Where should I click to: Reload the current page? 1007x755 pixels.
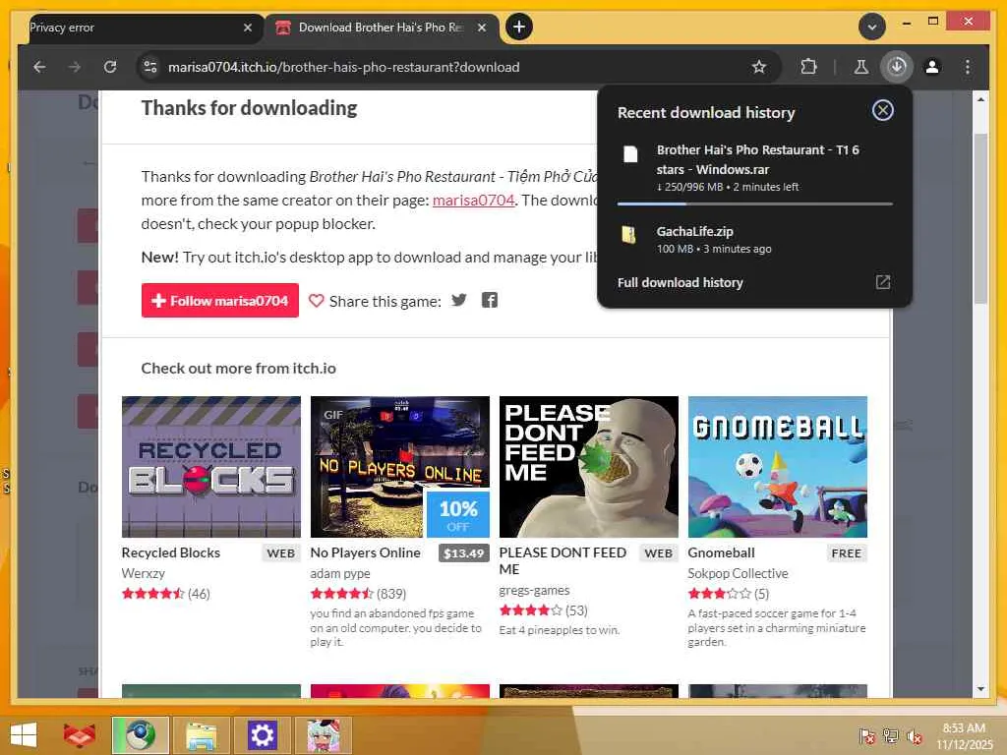110,67
